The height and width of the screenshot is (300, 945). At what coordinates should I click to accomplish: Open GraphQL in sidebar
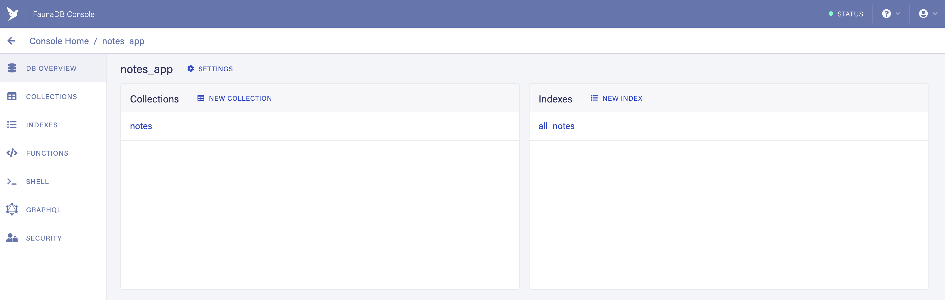click(x=53, y=210)
